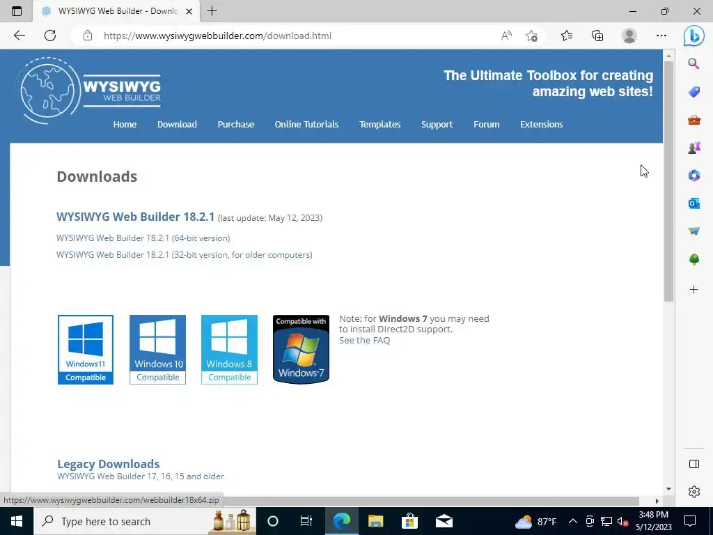Image resolution: width=713 pixels, height=535 pixels.
Task: Open the Templates menu item
Action: [x=379, y=124]
